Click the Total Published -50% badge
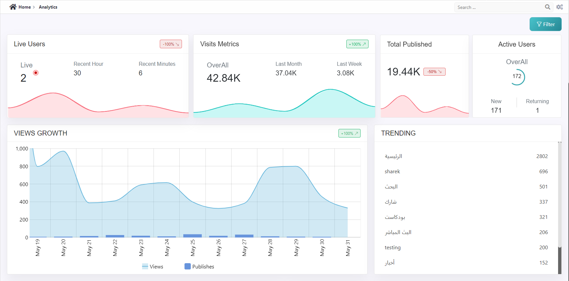569x281 pixels. tap(434, 72)
